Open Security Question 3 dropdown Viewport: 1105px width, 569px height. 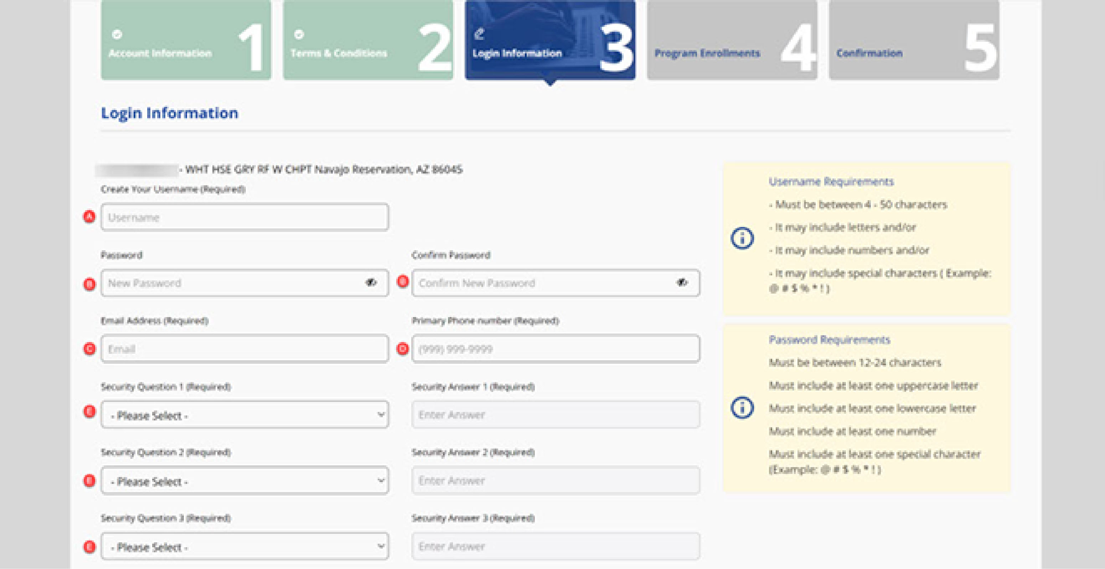(x=244, y=547)
